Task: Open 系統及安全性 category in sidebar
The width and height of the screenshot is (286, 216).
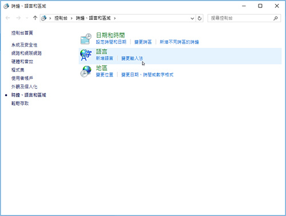Action: click(x=24, y=45)
